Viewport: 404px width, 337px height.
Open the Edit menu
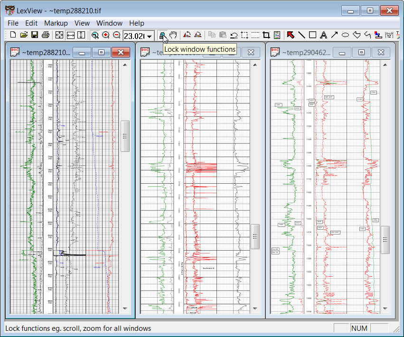(31, 23)
